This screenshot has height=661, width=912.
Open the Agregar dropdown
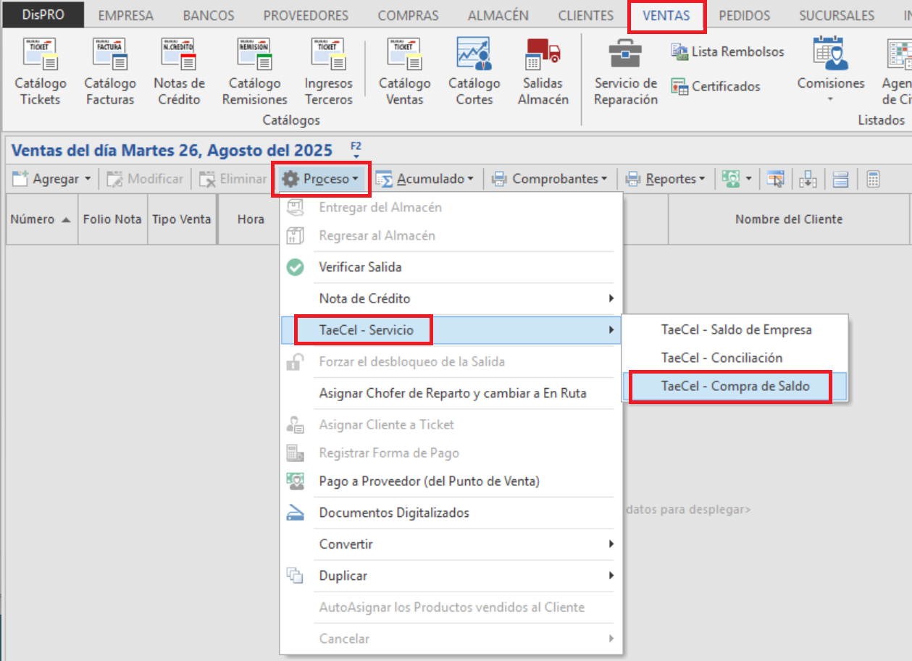(x=52, y=179)
